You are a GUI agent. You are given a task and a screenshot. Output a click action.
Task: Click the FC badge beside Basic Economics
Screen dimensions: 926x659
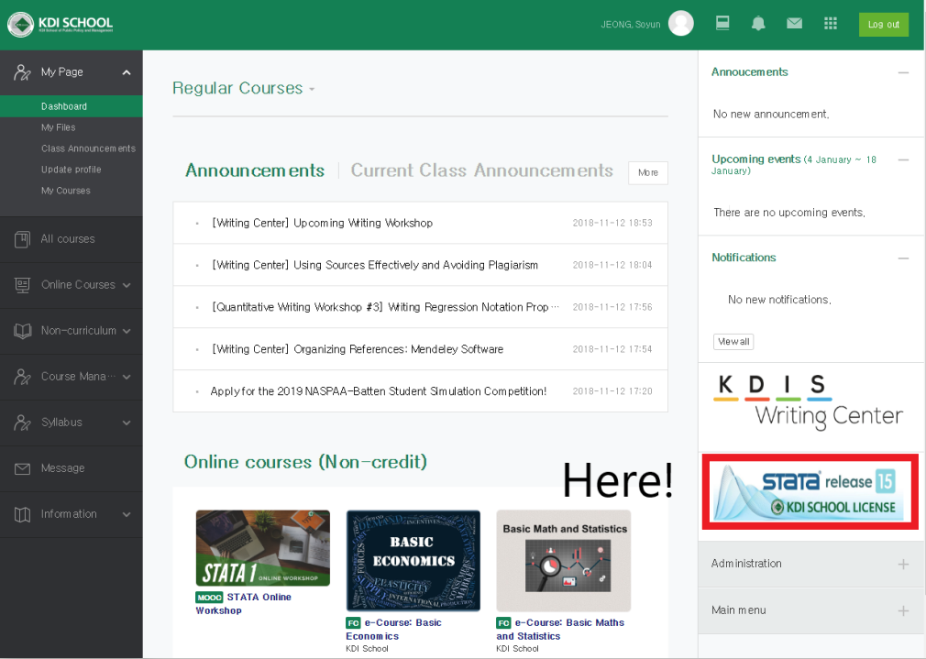353,623
